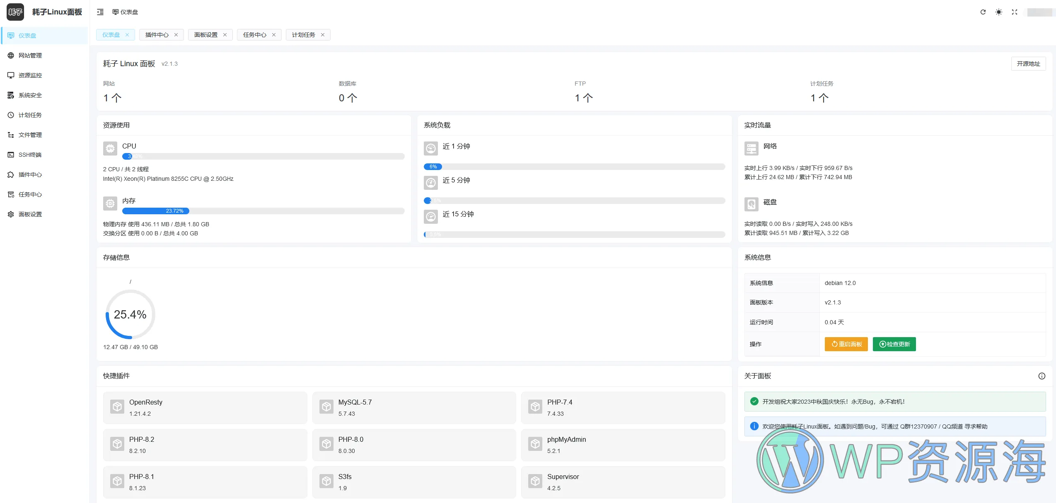
Task: Click the CPU usage progress bar
Action: coord(263,156)
